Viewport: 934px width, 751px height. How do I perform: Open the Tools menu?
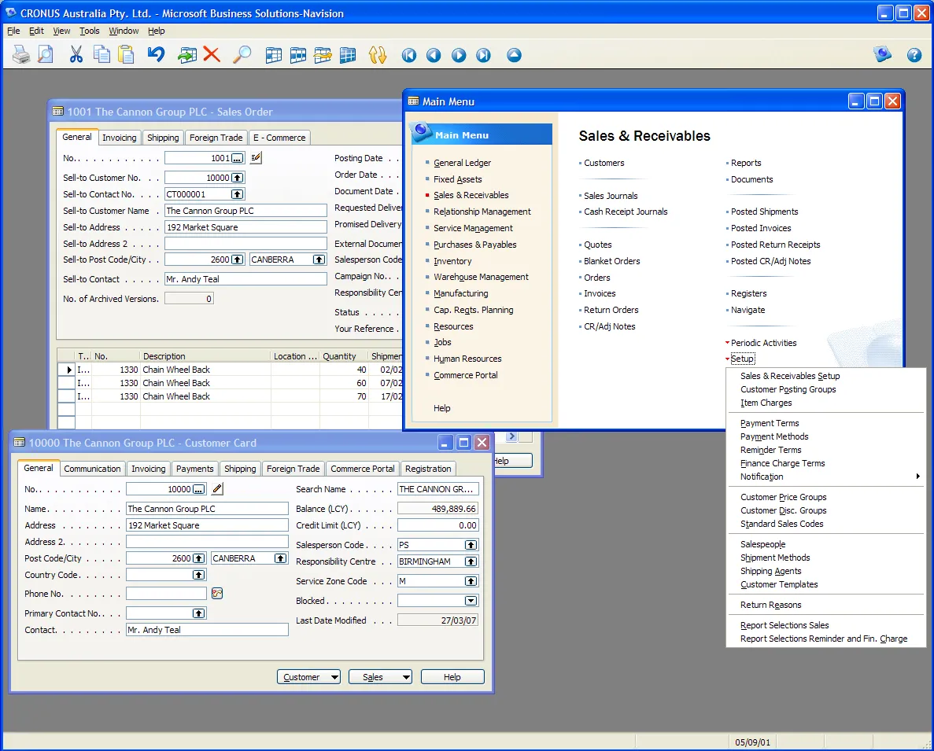90,31
